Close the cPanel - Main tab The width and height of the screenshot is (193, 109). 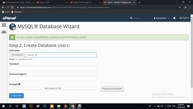[x=66, y=2]
